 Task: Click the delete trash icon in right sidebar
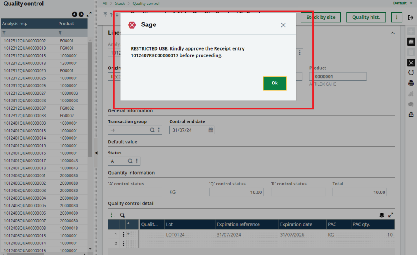411,52
